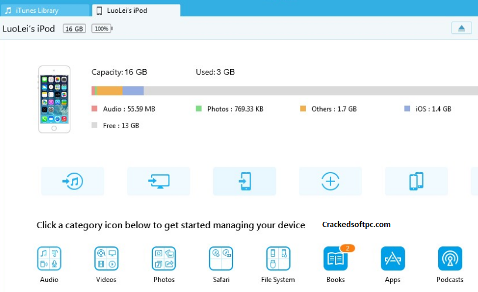Click the blue iOS segment of storage bar
The image size is (478, 292).
point(133,91)
